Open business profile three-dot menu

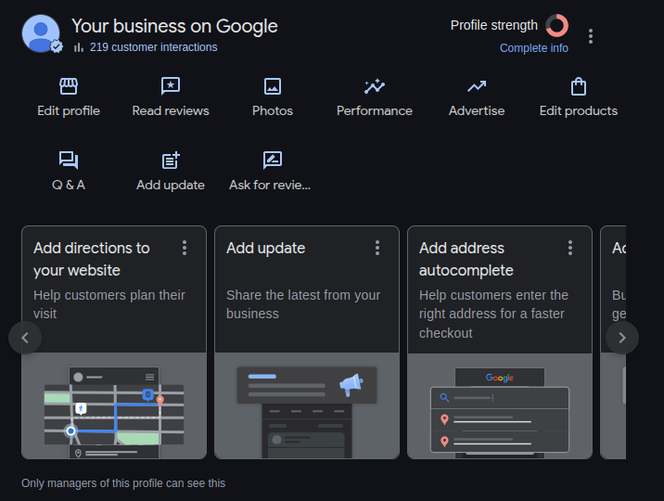[x=591, y=36]
